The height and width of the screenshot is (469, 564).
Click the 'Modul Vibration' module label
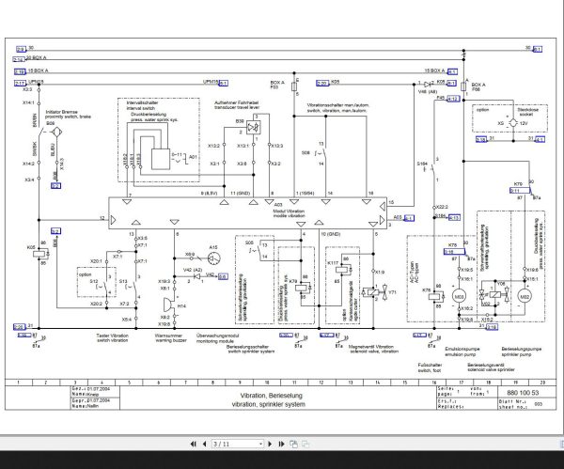(289, 211)
